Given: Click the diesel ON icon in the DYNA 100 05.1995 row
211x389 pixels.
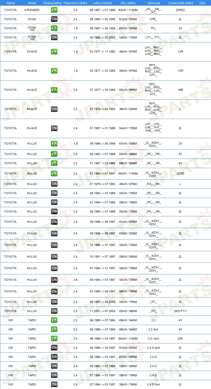Looking at the screenshot, I should (54, 37).
